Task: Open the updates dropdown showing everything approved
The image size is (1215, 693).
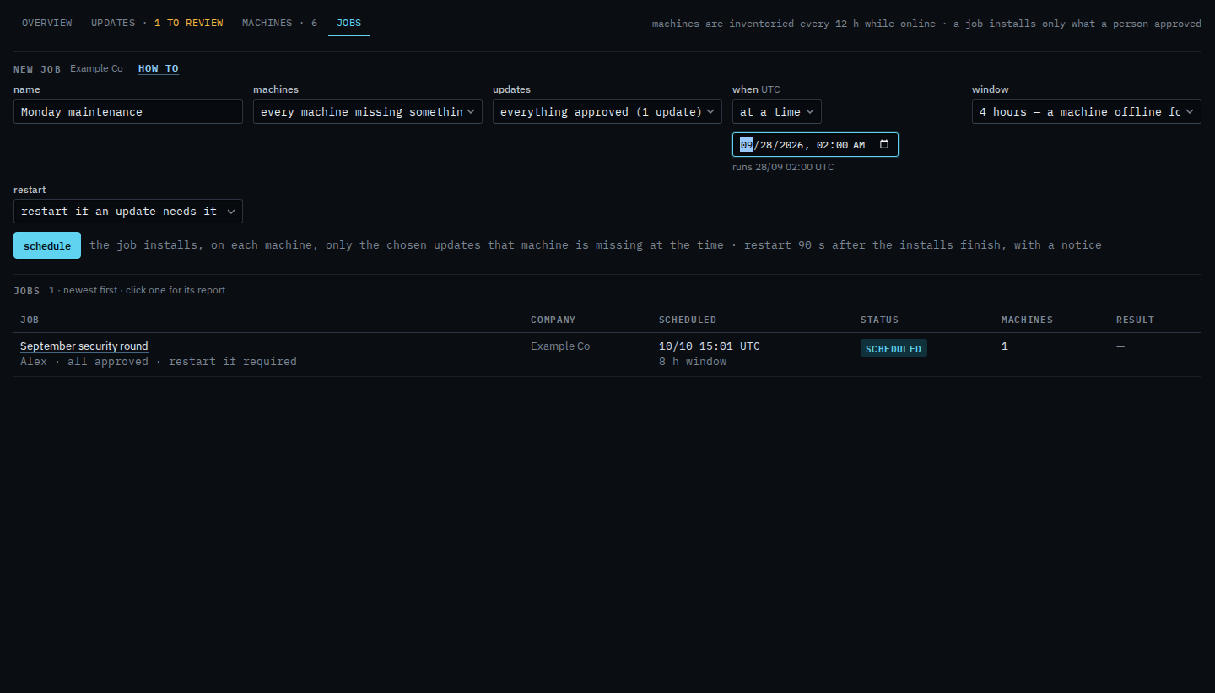Action: click(607, 111)
